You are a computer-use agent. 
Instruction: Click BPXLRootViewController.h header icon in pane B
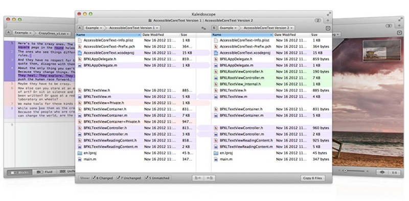point(216,71)
